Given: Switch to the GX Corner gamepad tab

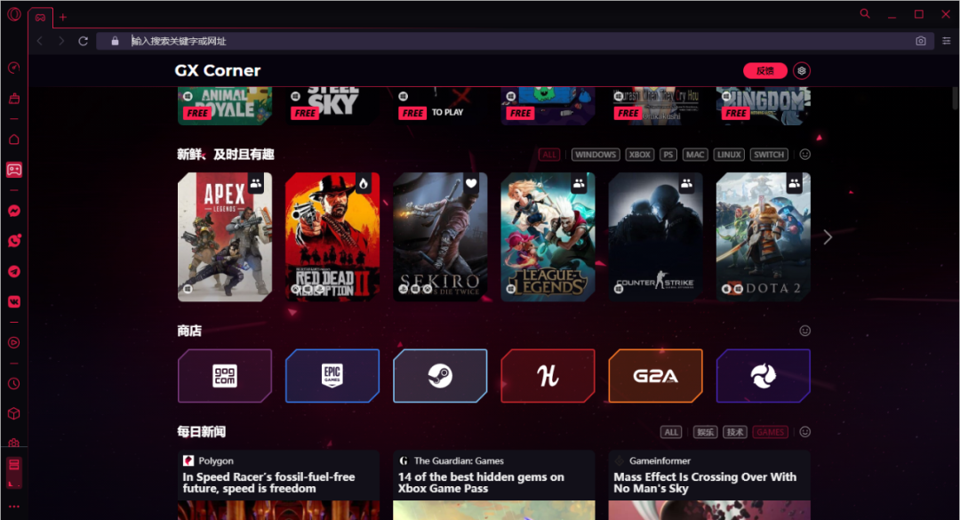Looking at the screenshot, I should [x=40, y=18].
